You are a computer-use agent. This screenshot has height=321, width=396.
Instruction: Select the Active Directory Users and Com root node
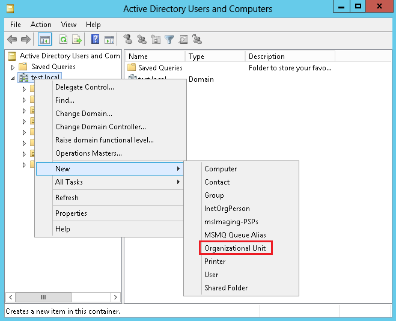pos(70,55)
